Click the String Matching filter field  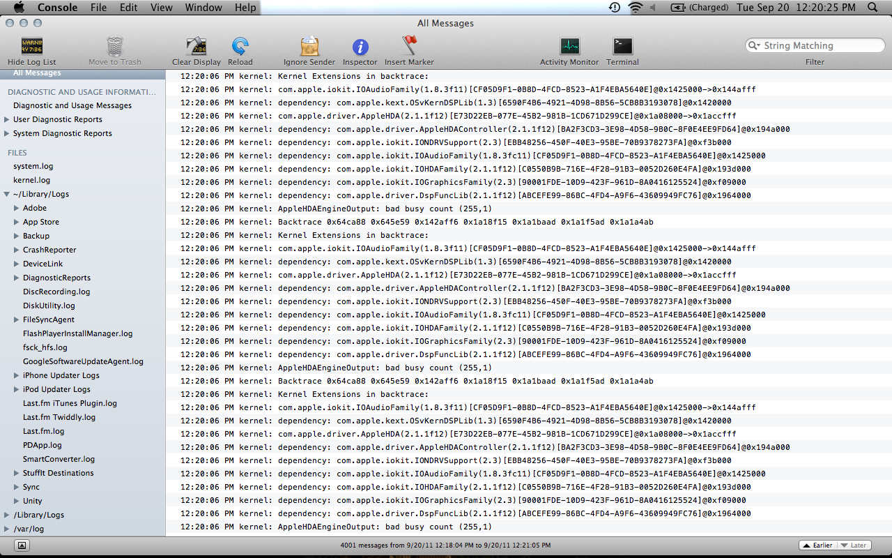tap(815, 46)
